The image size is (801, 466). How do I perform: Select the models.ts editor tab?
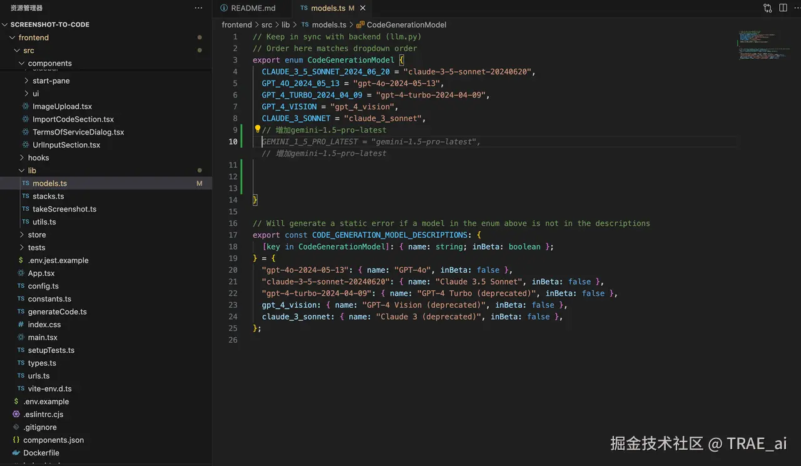(x=328, y=8)
